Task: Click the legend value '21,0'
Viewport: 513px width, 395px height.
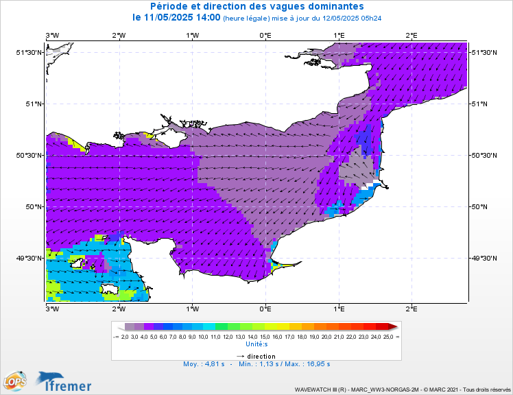Action: [x=339, y=337]
